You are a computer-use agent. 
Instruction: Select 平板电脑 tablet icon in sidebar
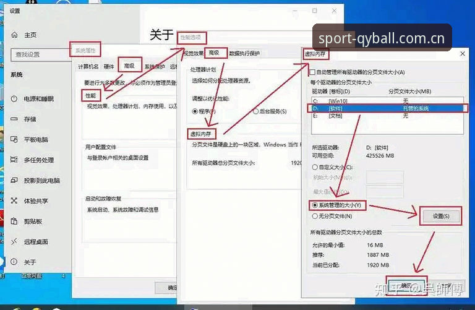click(14, 139)
